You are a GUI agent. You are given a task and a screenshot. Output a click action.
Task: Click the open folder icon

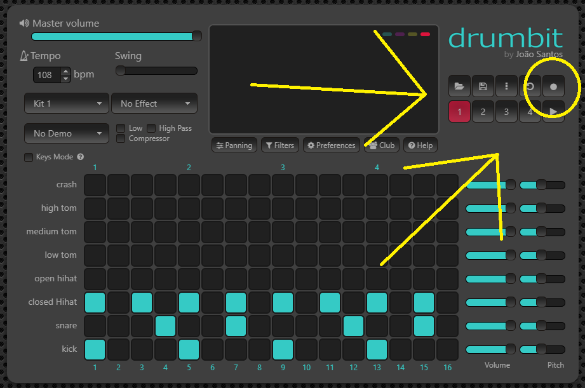tap(459, 86)
